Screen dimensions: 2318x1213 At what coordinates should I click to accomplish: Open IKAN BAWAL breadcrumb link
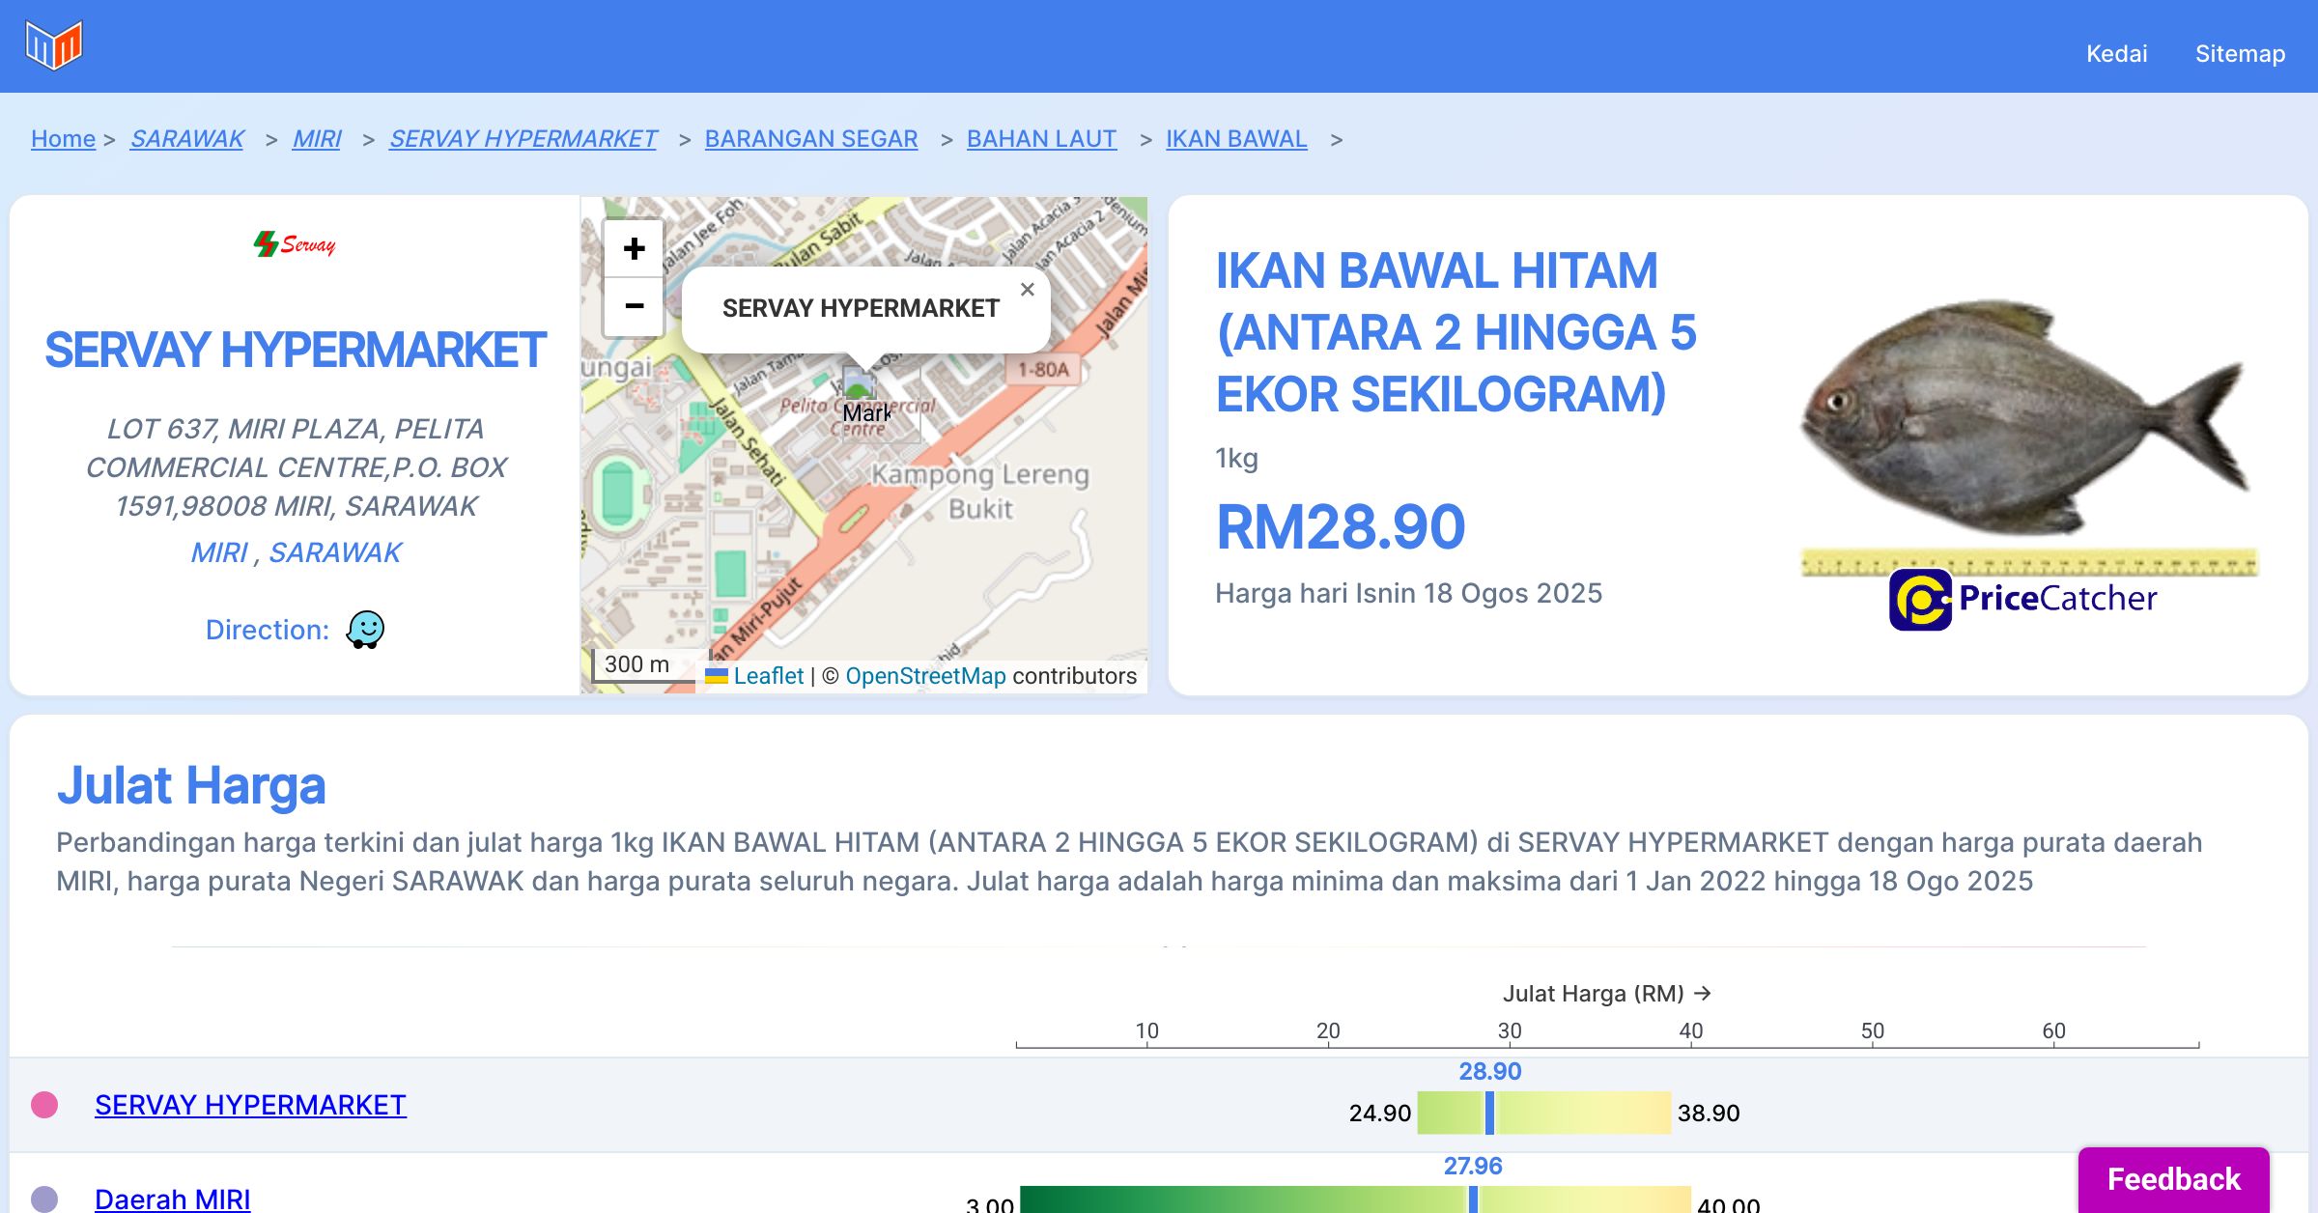pos(1236,139)
